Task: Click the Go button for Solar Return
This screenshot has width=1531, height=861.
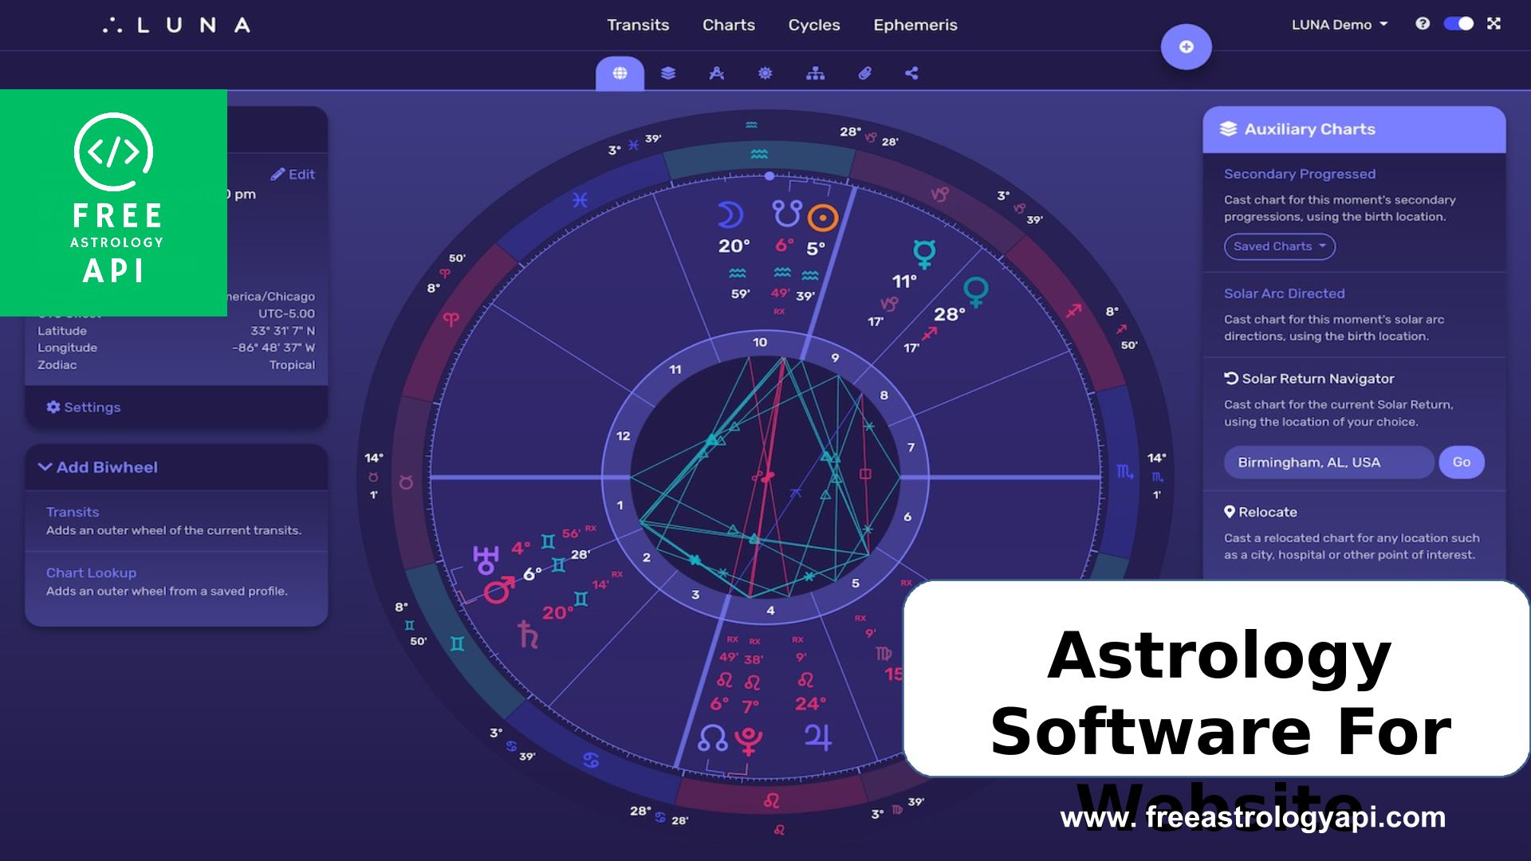Action: click(1461, 462)
